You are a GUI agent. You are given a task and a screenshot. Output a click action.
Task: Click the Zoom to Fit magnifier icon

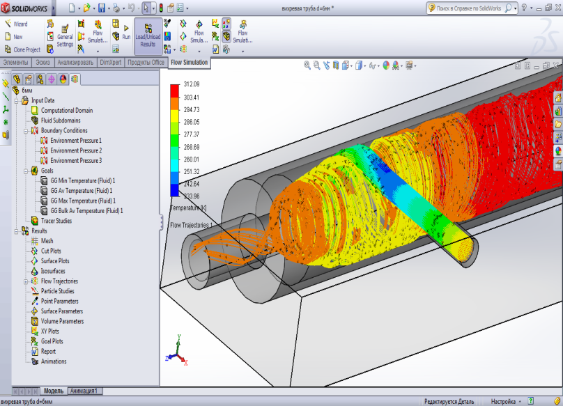[x=307, y=65]
